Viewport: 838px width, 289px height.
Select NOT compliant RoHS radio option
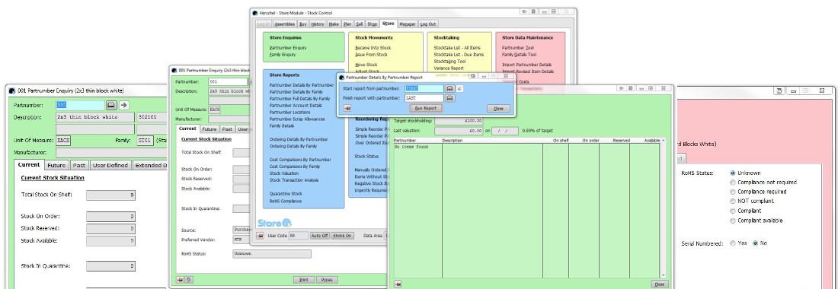tap(732, 201)
